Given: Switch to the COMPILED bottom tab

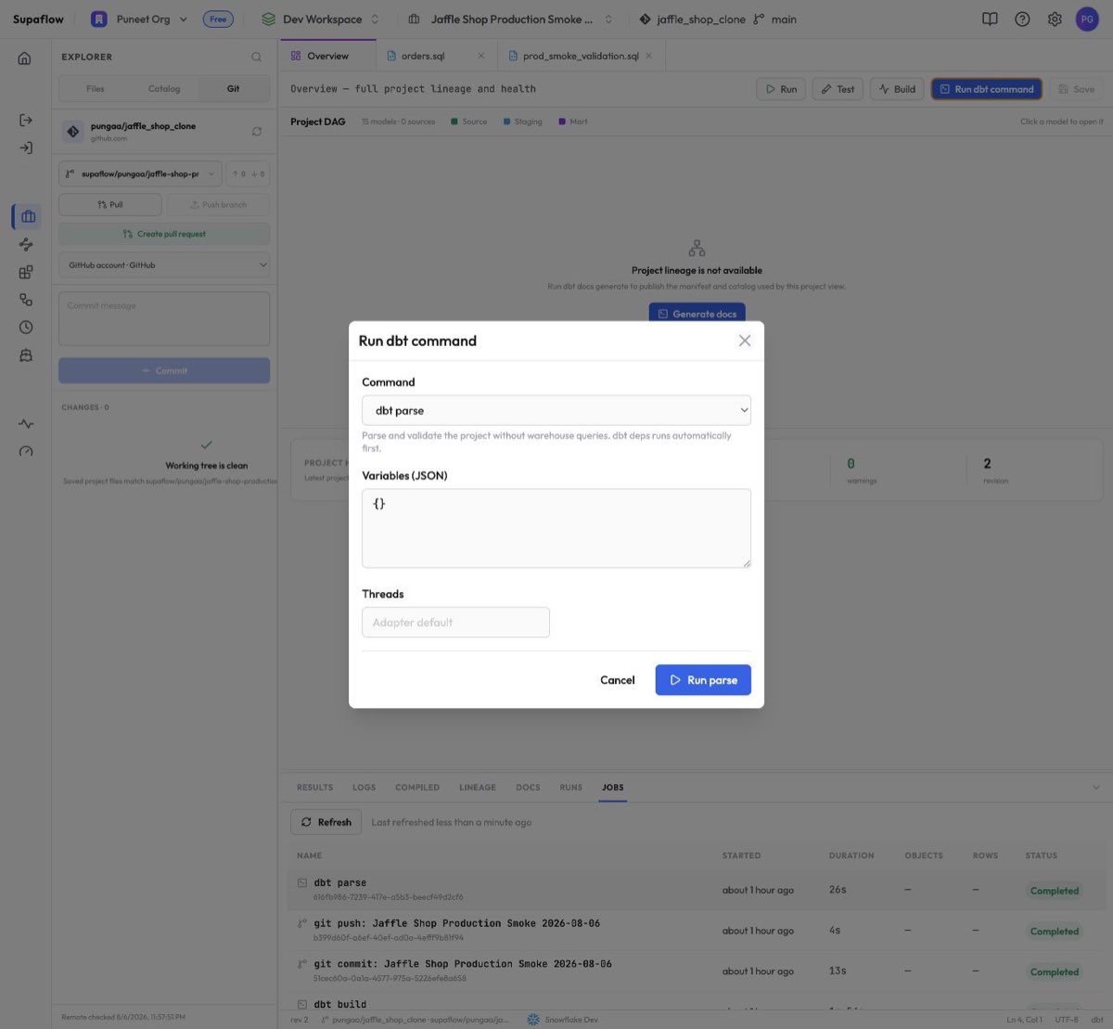Looking at the screenshot, I should 417,787.
